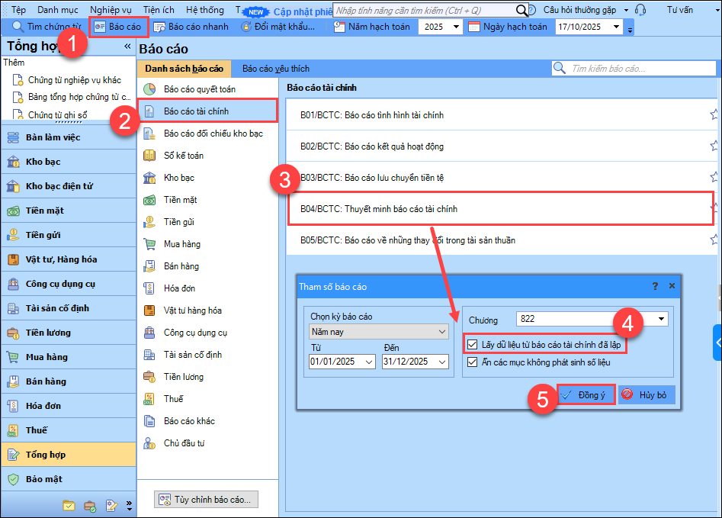Viewport: 722px width, 518px height.
Task: Click the Bảo mật shield icon
Action: (13, 479)
